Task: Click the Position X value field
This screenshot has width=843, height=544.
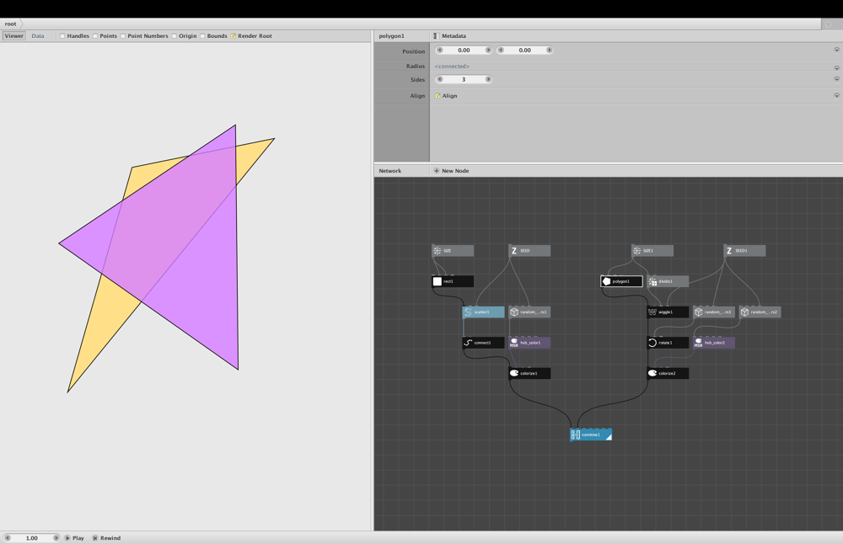Action: pyautogui.click(x=464, y=50)
